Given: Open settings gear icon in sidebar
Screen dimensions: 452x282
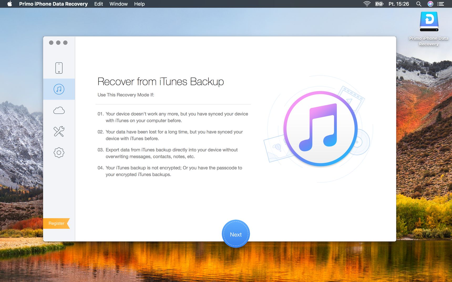Looking at the screenshot, I should [x=59, y=153].
